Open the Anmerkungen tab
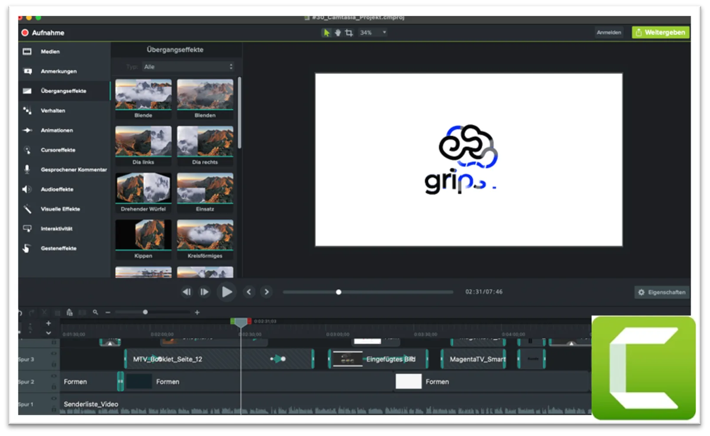710x436 pixels. tap(64, 71)
